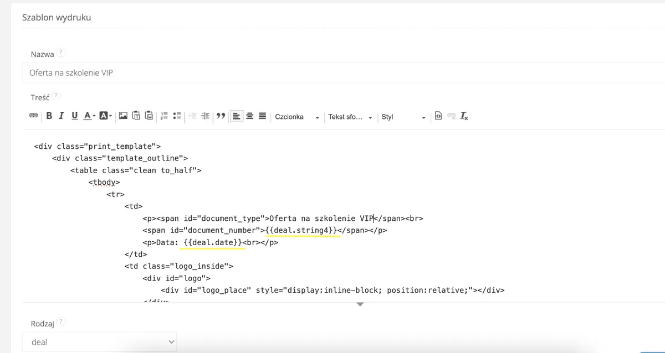Screen dimensions: 665x353
Task: Insert a numbered list
Action: click(x=164, y=116)
